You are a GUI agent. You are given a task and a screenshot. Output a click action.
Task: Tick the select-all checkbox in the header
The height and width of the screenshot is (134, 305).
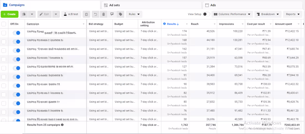click(x=4, y=24)
